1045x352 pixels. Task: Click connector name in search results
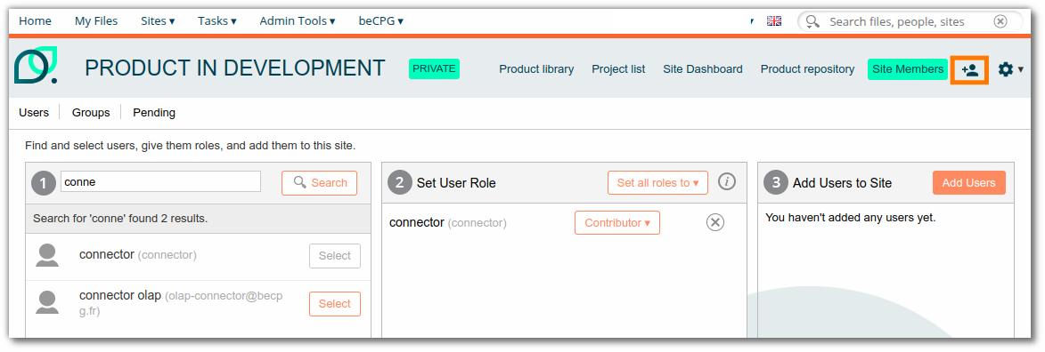pos(107,255)
